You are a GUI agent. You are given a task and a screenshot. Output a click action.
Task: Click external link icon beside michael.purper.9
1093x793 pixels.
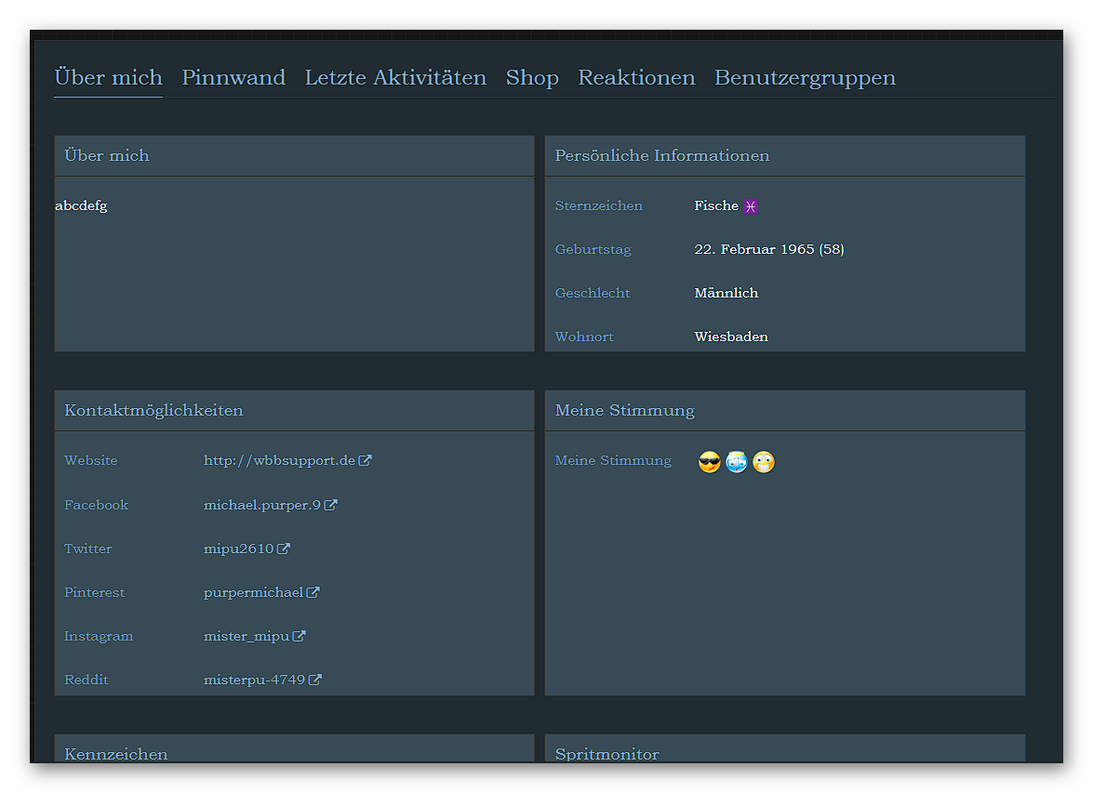pos(330,505)
